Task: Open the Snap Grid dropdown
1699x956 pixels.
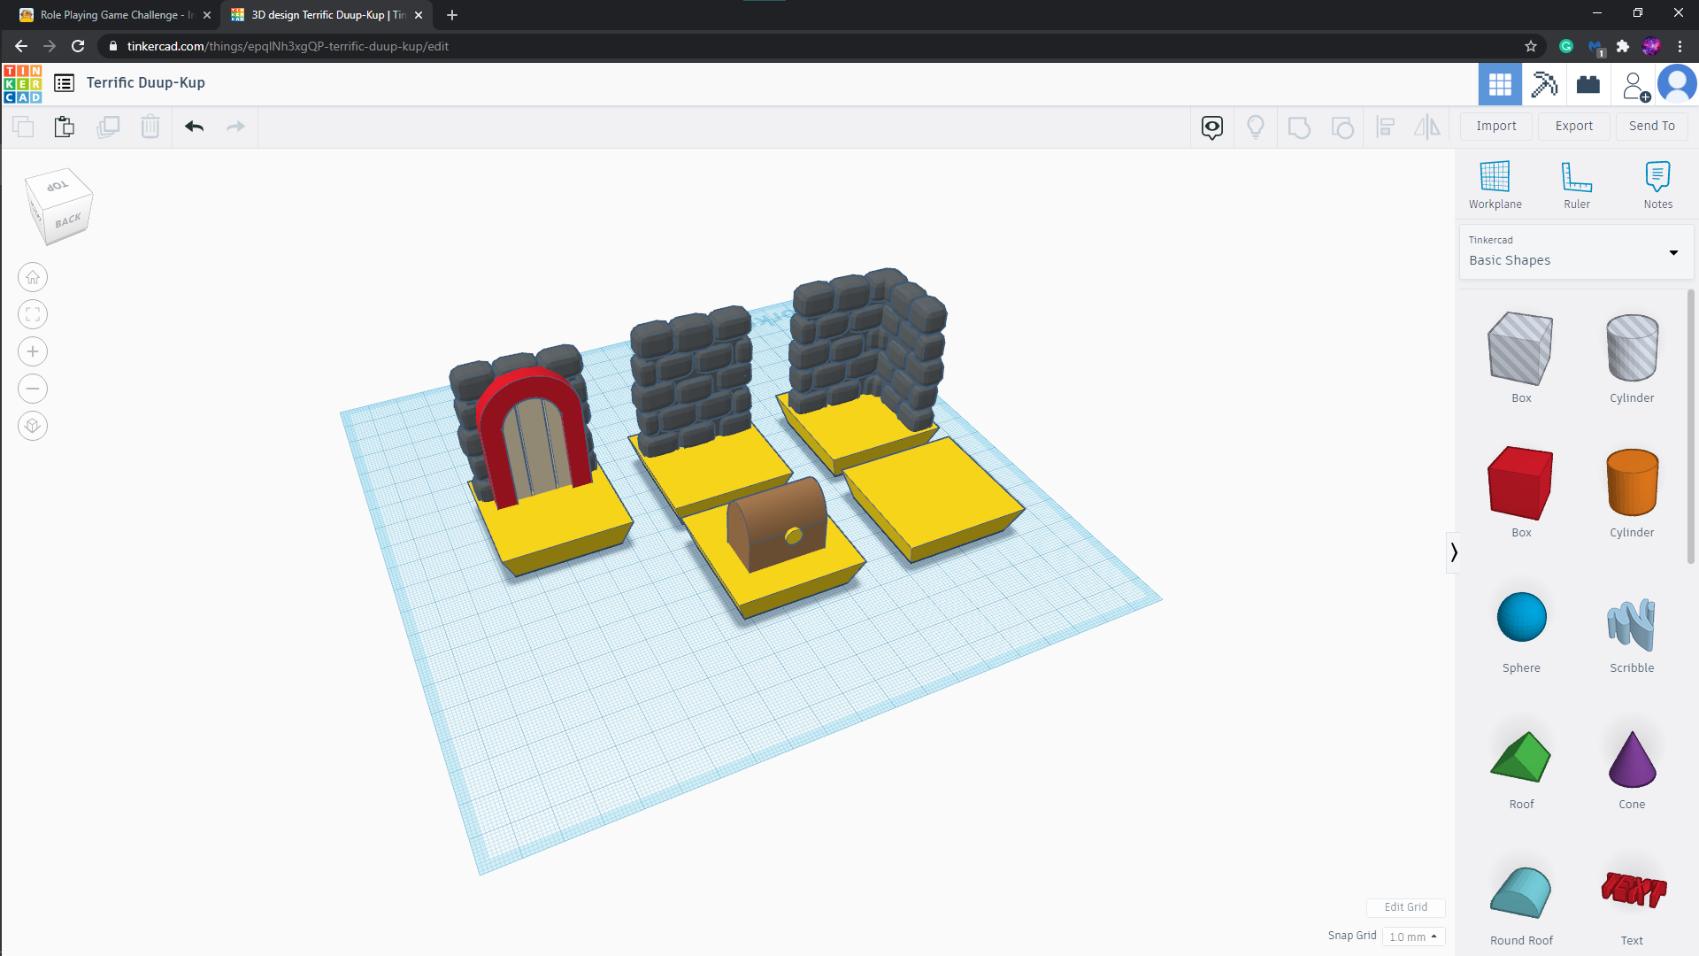Action: [x=1413, y=937]
